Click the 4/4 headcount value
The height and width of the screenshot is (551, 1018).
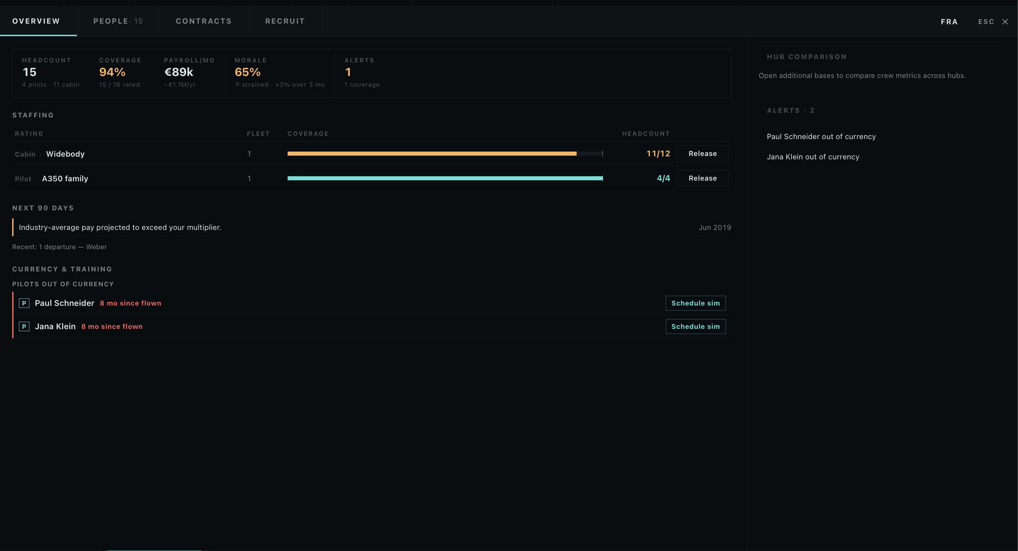(663, 178)
